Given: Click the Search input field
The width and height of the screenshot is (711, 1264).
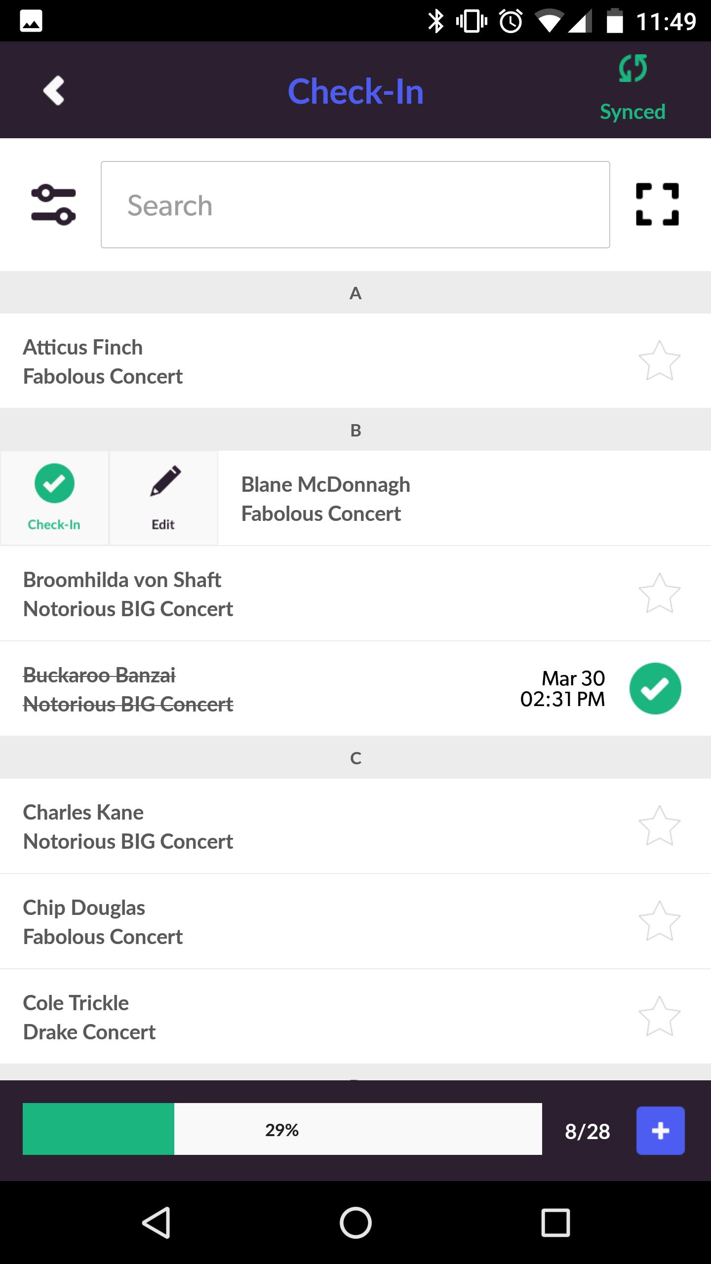Looking at the screenshot, I should (x=355, y=205).
